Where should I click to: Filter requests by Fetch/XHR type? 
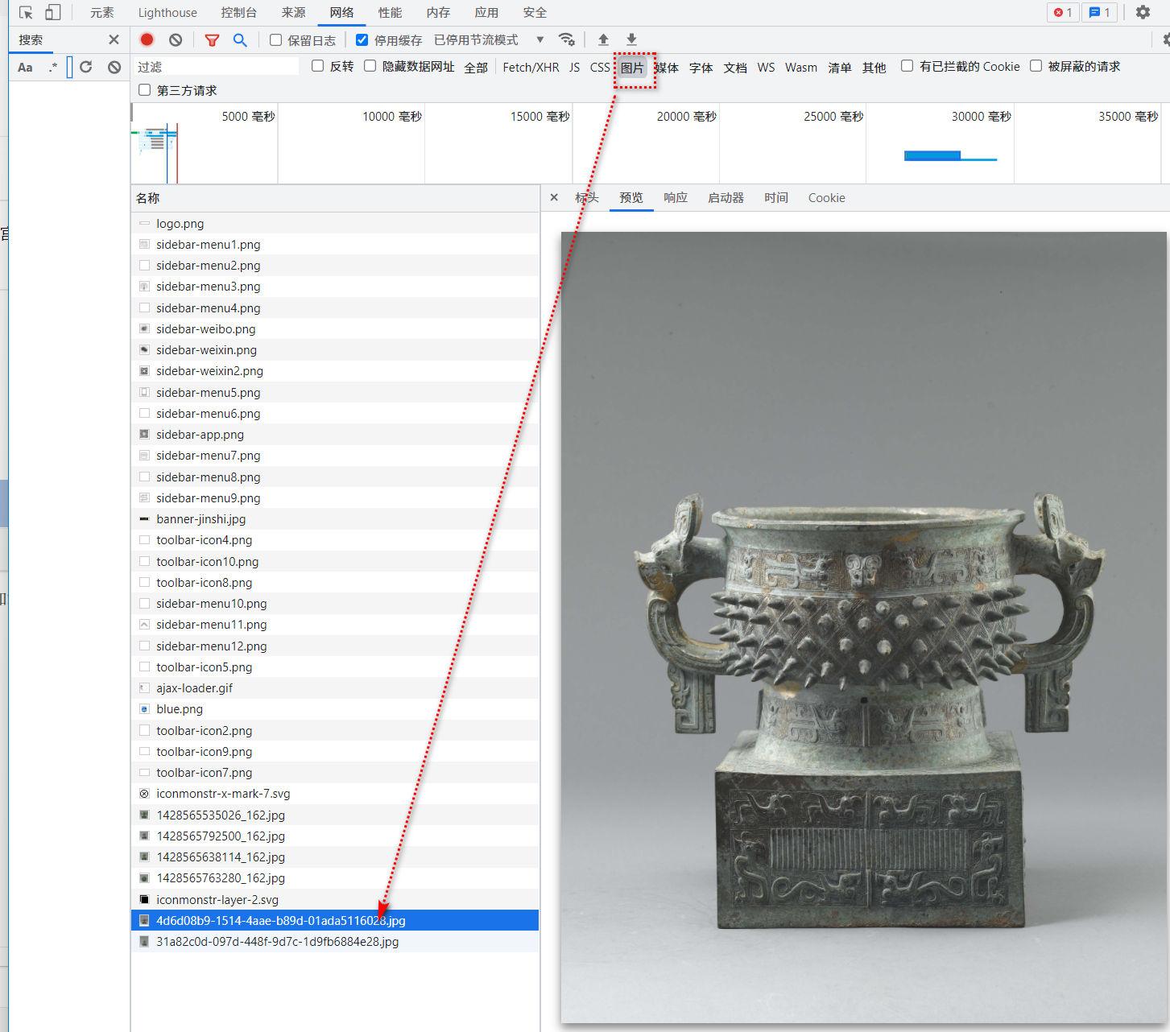tap(531, 67)
